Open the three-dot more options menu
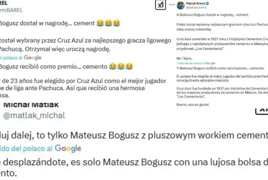Viewport: 268px width, 180px height. 172,5
